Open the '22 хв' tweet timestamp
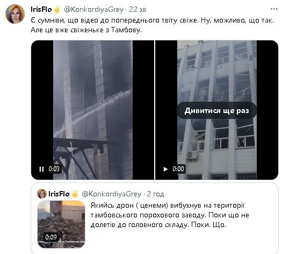Viewport: 282px width, 254px height. pos(138,9)
